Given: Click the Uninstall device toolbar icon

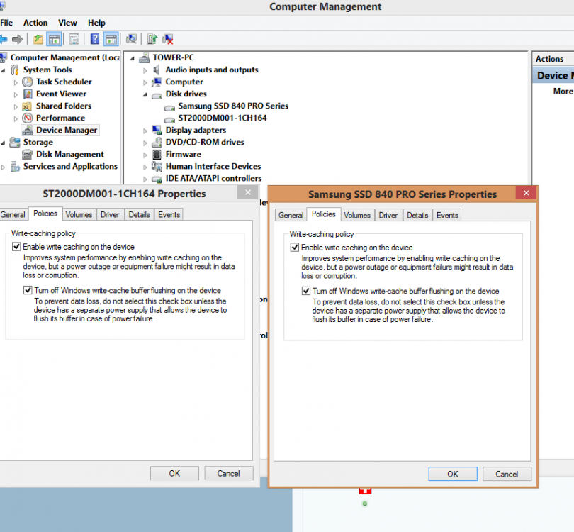Looking at the screenshot, I should [x=168, y=39].
